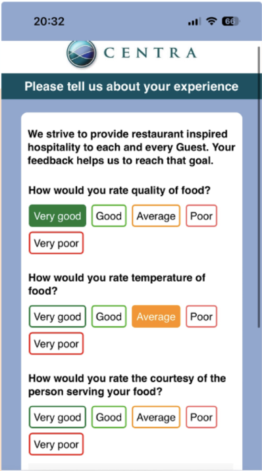The height and width of the screenshot is (471, 262).
Task: Click the vertical page scrollbar
Action: coord(259,186)
